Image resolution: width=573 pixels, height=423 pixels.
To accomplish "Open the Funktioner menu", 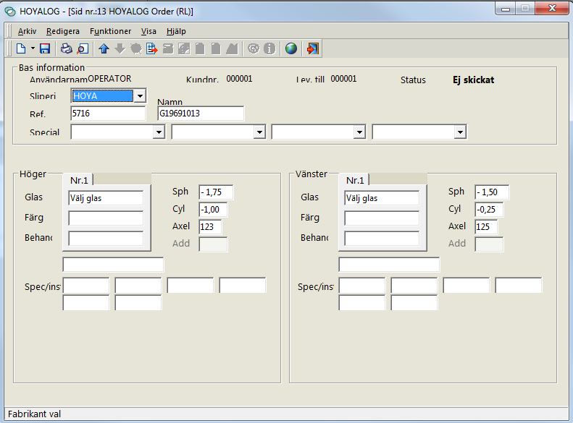I will (x=110, y=31).
